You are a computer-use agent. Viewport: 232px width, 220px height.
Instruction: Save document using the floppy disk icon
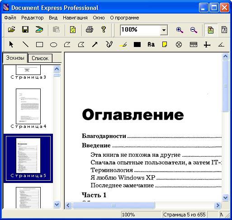pos(25,29)
